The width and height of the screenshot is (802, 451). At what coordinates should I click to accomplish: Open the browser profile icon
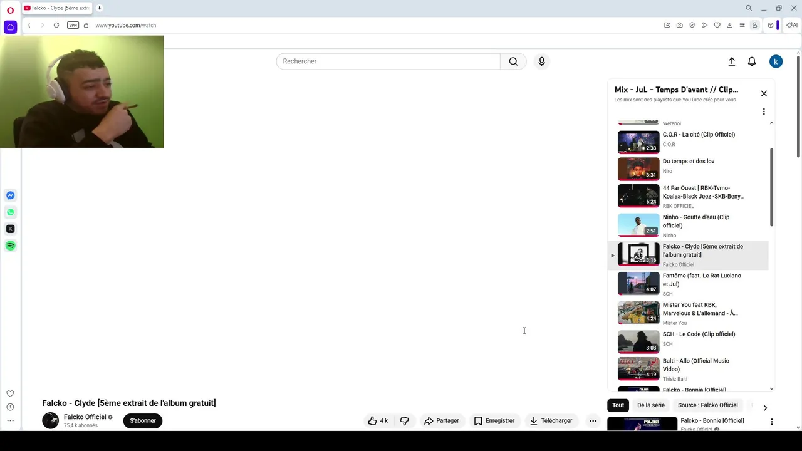755,25
